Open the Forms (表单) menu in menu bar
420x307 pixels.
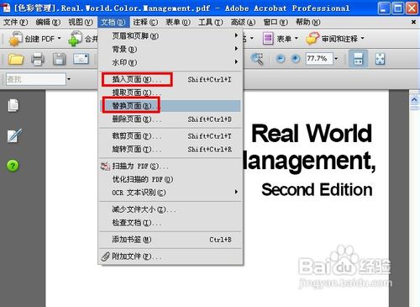(x=178, y=22)
